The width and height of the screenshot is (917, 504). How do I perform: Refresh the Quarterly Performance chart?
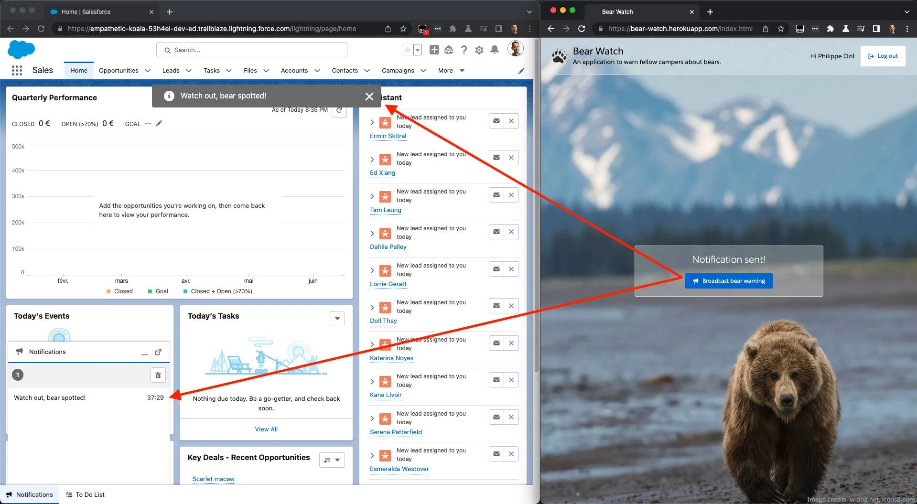click(x=339, y=110)
